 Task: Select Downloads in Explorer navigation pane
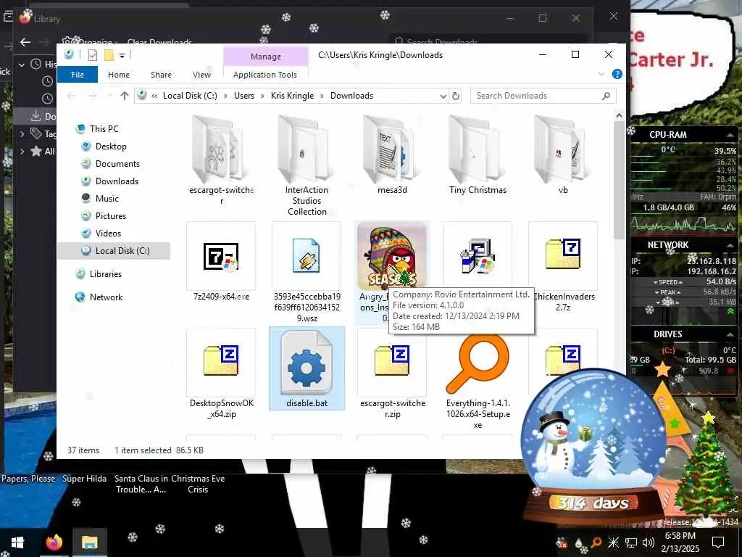pos(110,181)
